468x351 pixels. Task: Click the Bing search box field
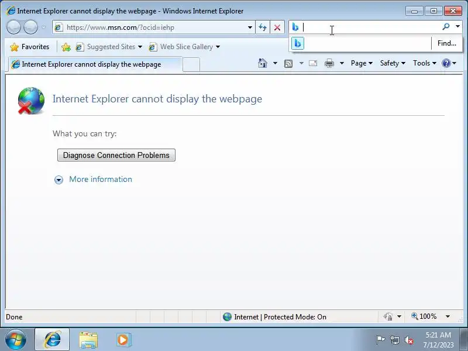click(x=370, y=27)
